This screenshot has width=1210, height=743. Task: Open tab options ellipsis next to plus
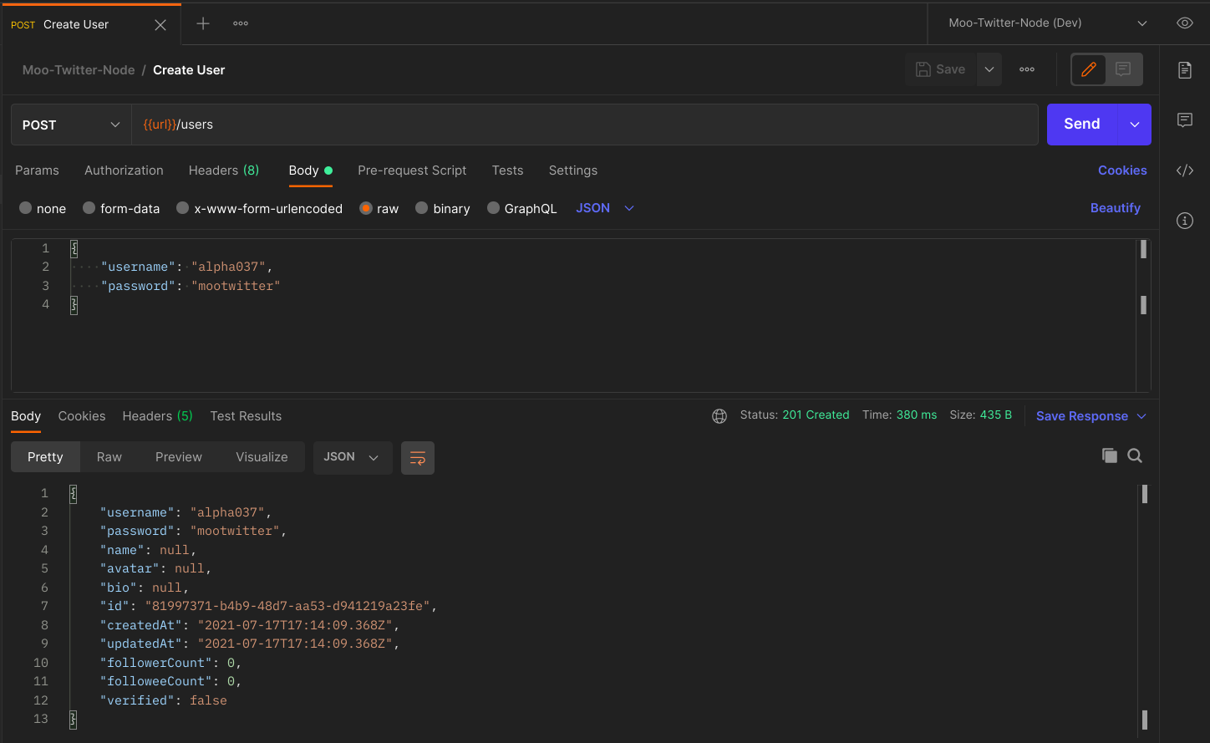click(241, 23)
